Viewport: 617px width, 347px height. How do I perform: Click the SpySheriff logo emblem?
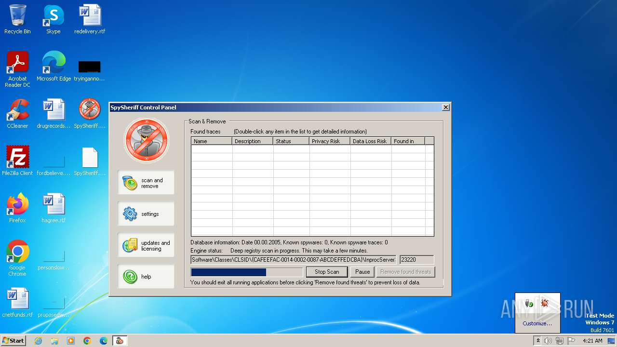pyautogui.click(x=147, y=140)
